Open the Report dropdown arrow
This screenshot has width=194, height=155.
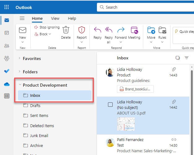82,42
